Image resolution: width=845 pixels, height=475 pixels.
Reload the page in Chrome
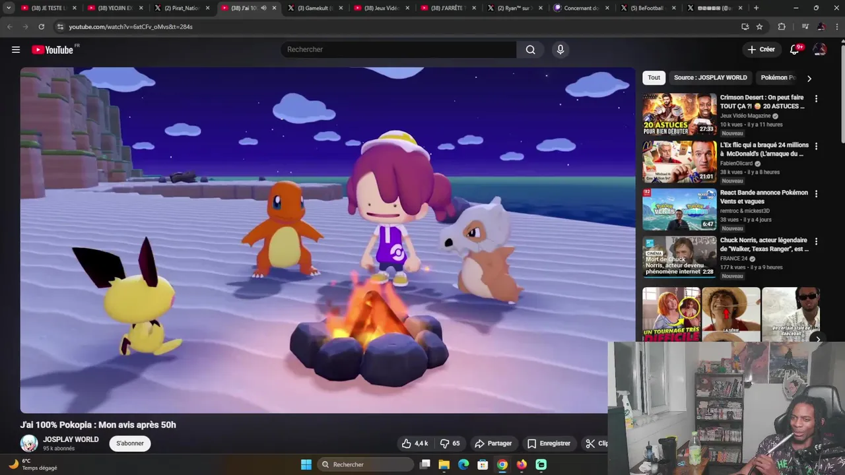(x=41, y=26)
